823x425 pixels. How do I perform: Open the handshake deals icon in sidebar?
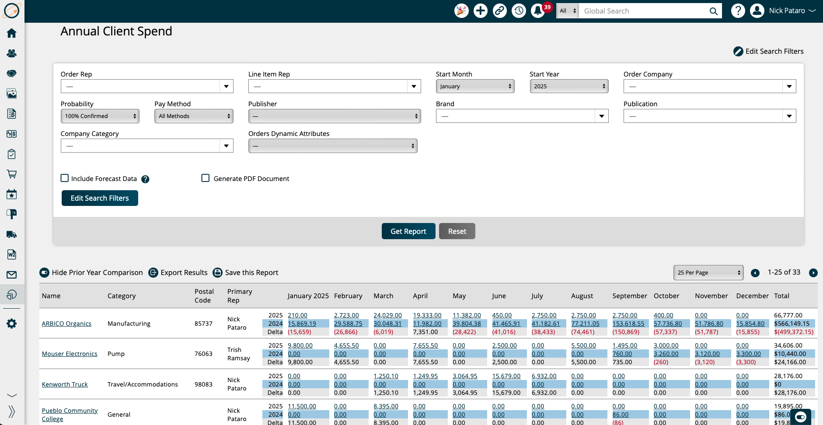(12, 73)
